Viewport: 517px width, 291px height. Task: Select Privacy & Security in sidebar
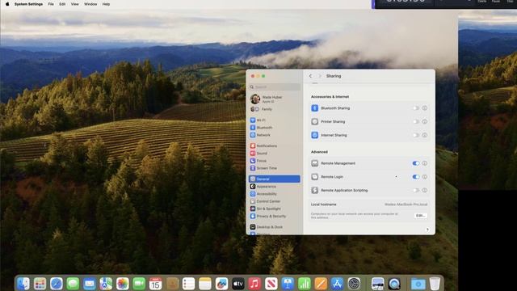point(275,216)
